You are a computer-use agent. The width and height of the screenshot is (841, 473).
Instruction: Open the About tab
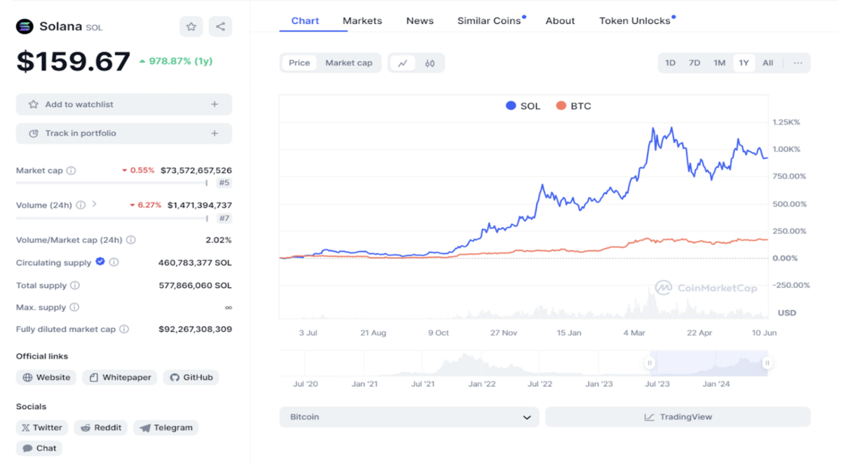point(560,21)
